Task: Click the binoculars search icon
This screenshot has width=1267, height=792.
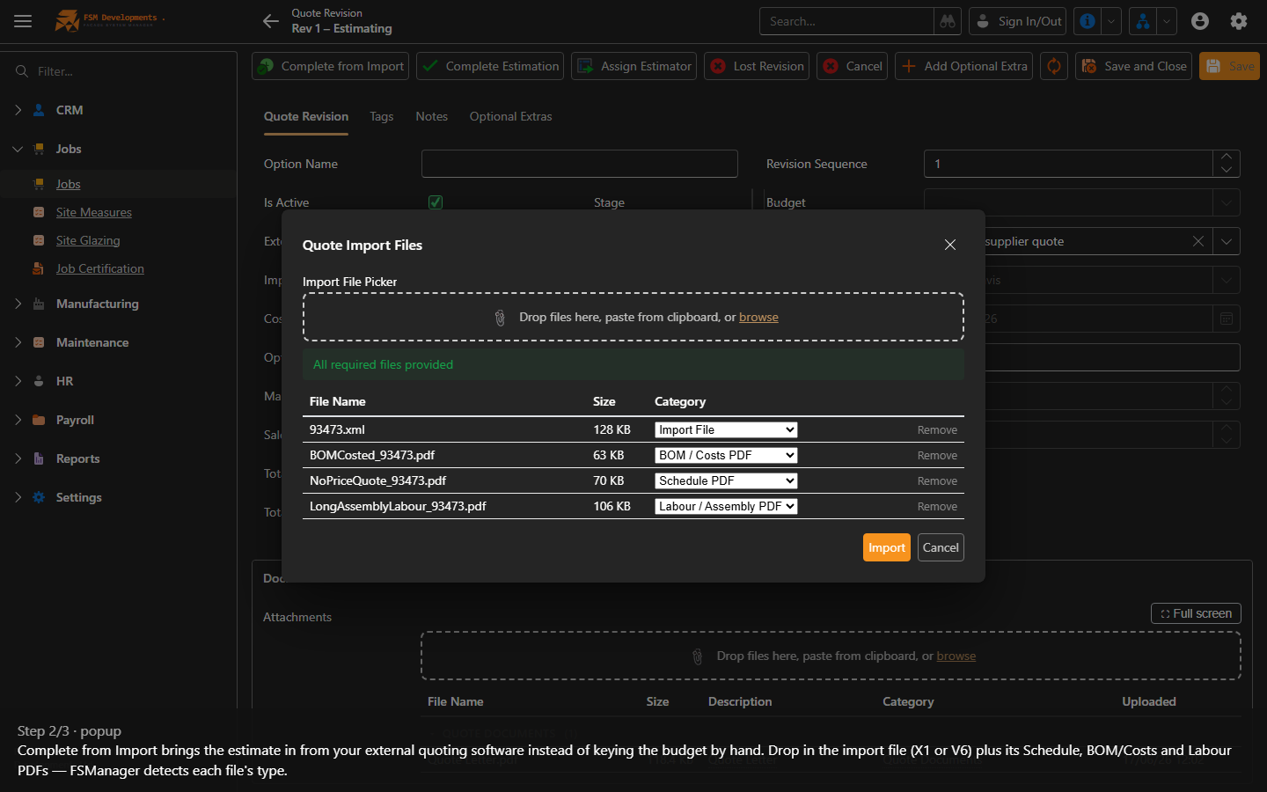Action: [x=948, y=21]
